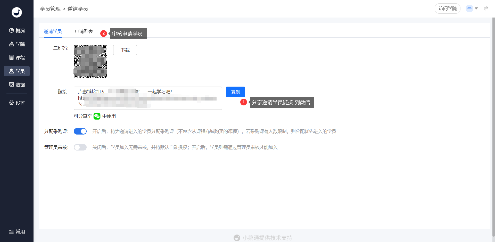This screenshot has width=495, height=242.
Task: Open the 学院 academy menu
Action: (17, 44)
